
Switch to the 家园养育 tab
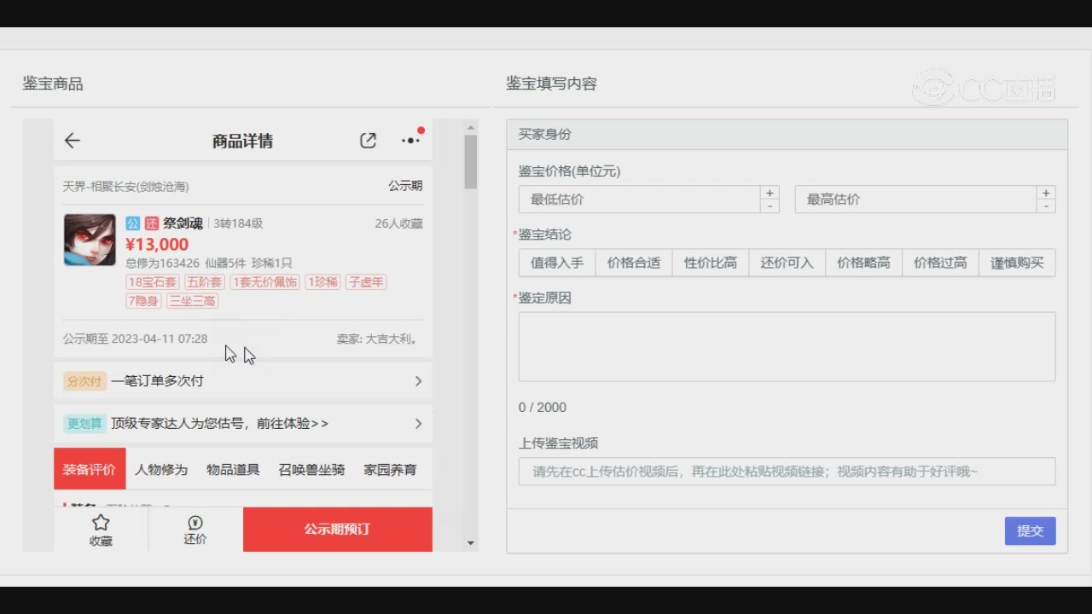click(x=390, y=469)
